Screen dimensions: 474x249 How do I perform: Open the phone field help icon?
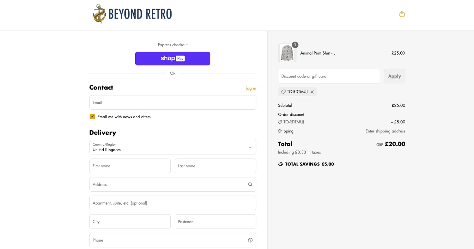250,240
